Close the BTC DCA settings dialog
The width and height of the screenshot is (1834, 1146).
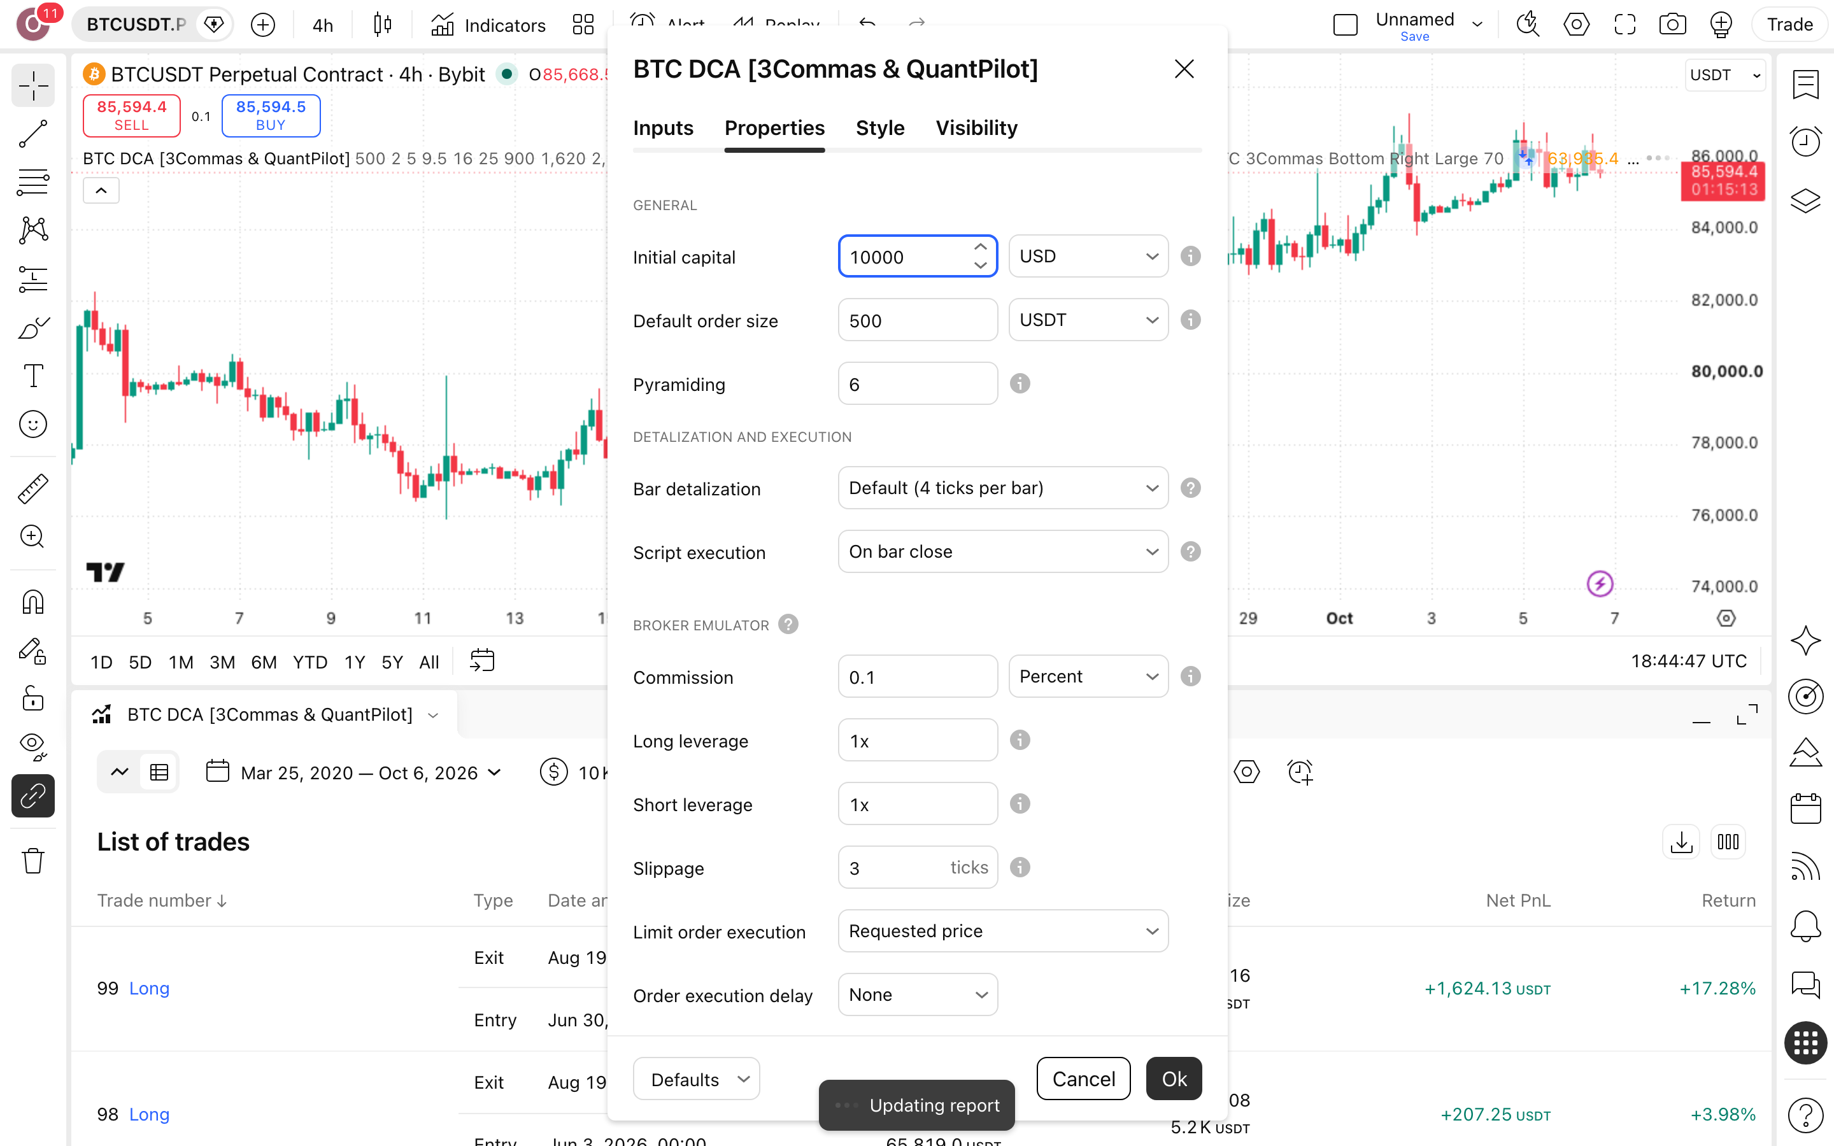[x=1184, y=69]
